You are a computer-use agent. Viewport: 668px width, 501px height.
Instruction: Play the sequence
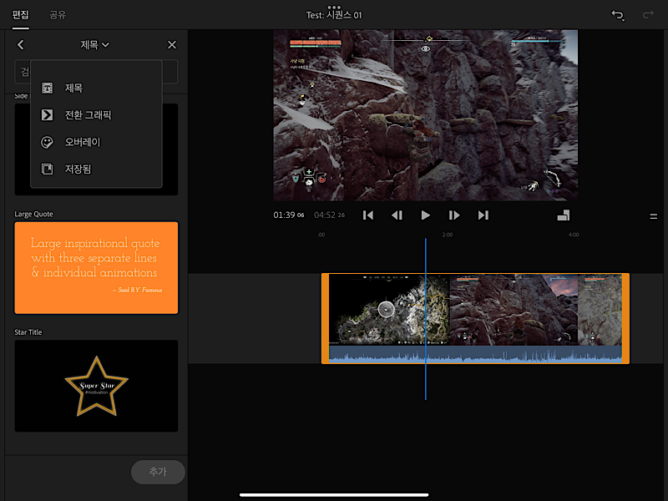425,215
